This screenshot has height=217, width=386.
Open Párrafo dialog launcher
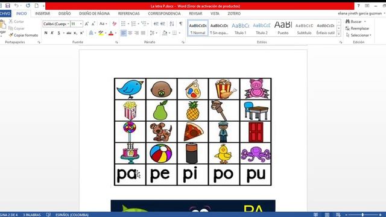pos(183,42)
